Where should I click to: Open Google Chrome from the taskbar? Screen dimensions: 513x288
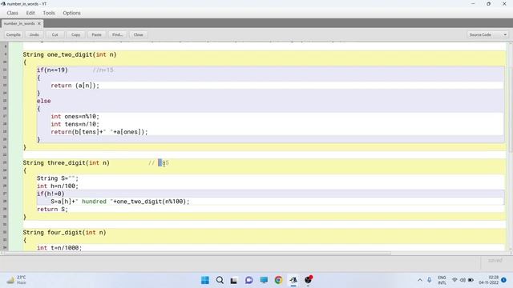[x=278, y=280]
